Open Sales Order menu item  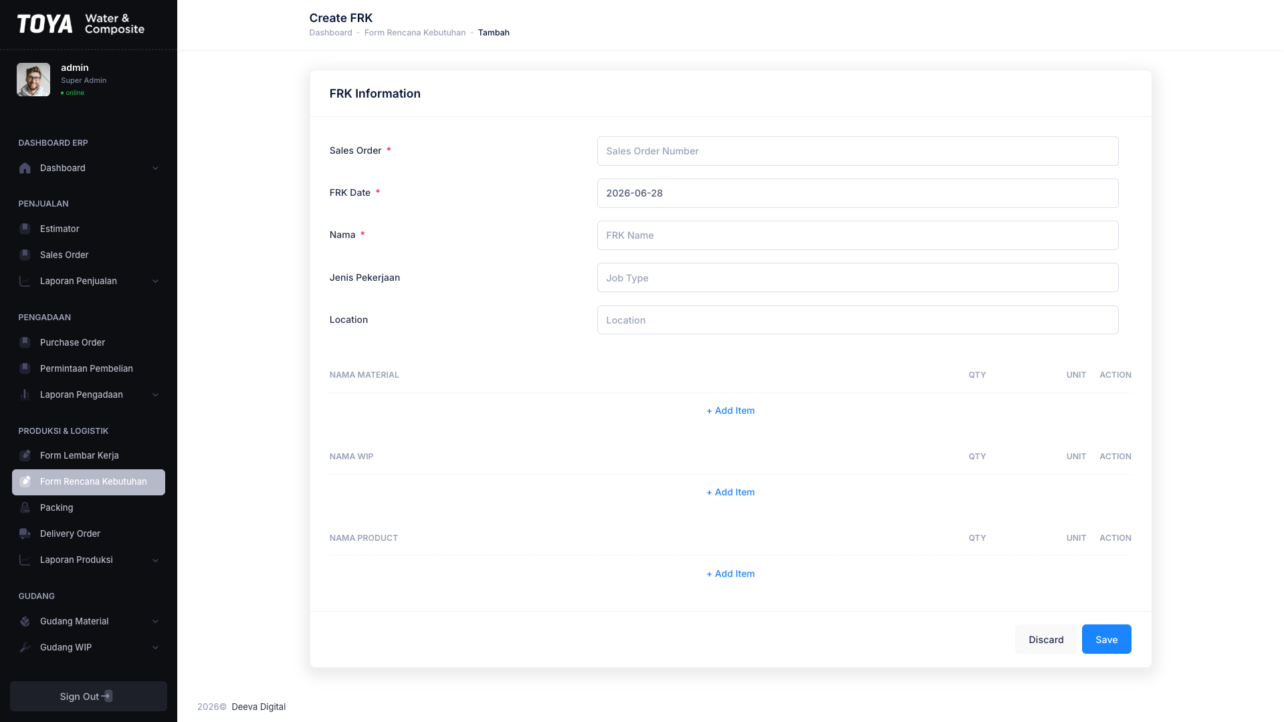[x=88, y=255]
